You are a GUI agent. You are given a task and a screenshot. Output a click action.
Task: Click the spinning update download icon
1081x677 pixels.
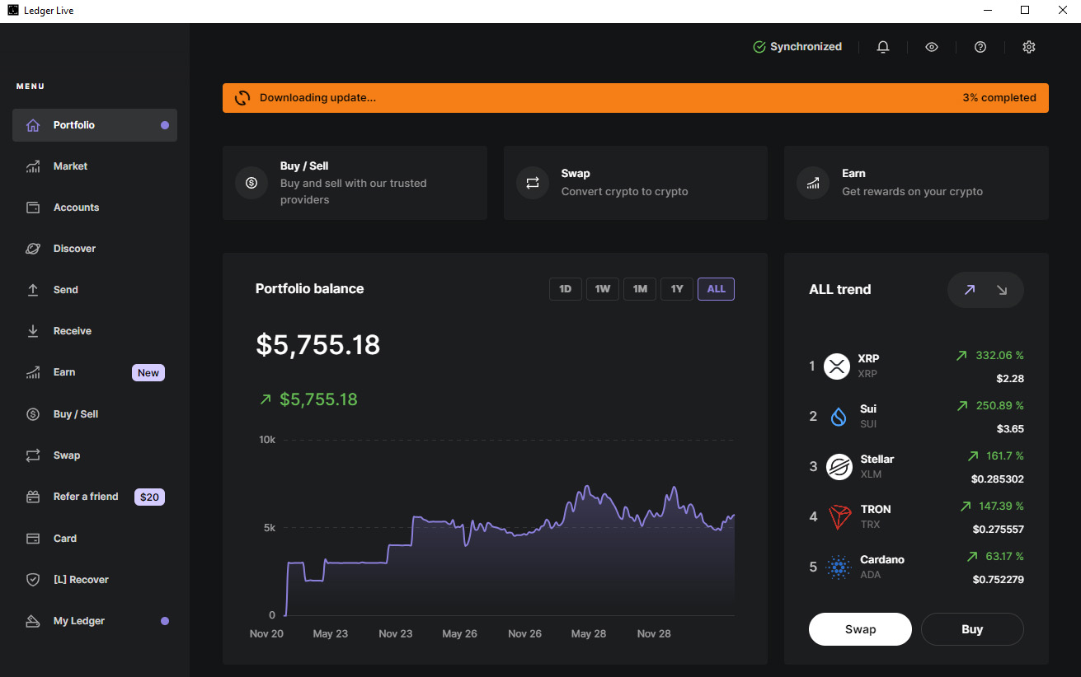tap(242, 97)
